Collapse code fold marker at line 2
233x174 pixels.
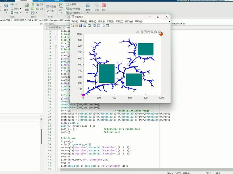[56, 34]
